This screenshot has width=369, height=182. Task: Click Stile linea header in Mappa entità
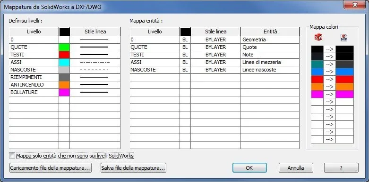coord(216,32)
